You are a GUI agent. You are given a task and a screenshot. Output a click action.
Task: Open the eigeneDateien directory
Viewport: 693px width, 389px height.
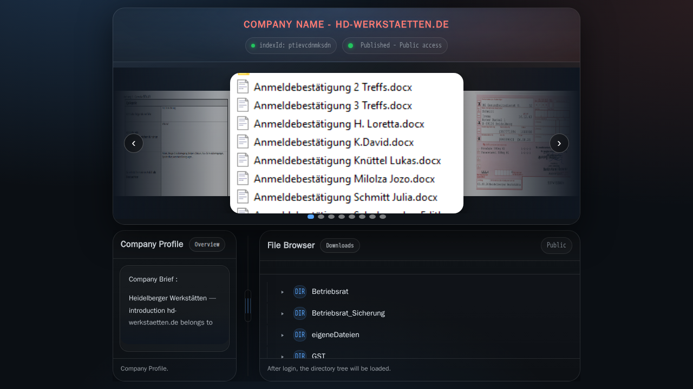click(336, 335)
